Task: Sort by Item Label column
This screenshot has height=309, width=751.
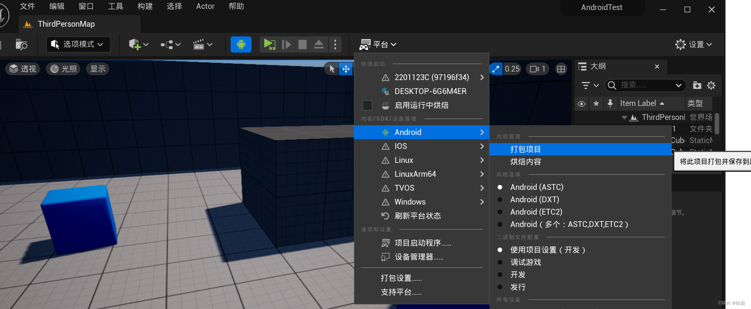Action: point(651,104)
